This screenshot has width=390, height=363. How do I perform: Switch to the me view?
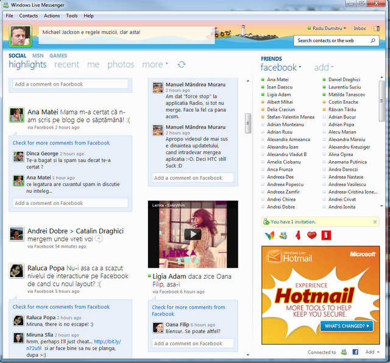pos(93,65)
